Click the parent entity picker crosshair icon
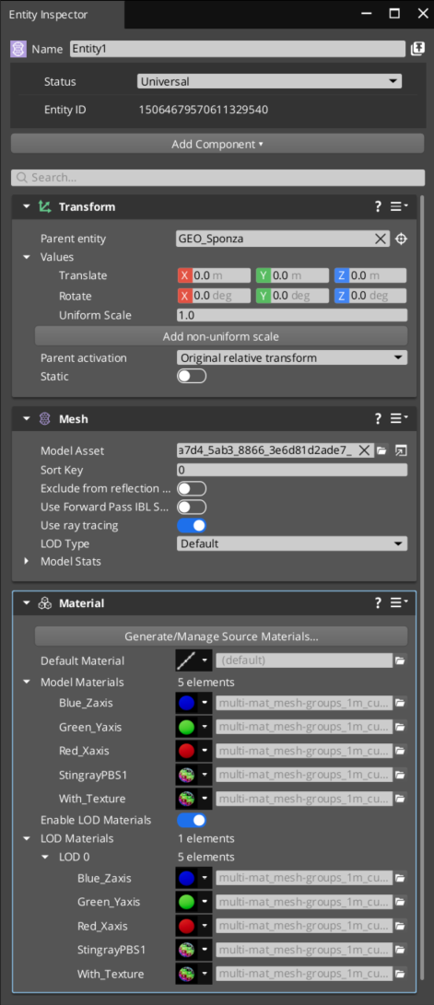Screen dimensions: 434x1005 coord(402,240)
